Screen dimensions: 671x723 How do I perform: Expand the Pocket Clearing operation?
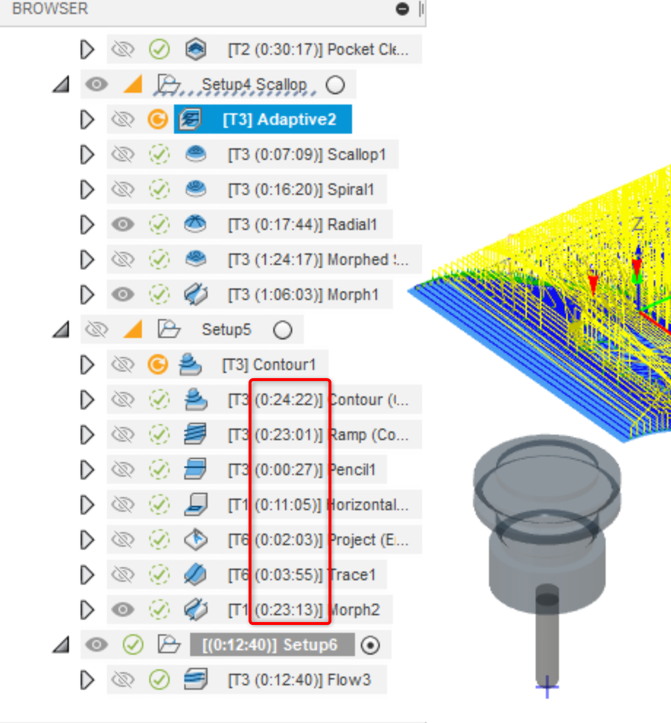88,49
